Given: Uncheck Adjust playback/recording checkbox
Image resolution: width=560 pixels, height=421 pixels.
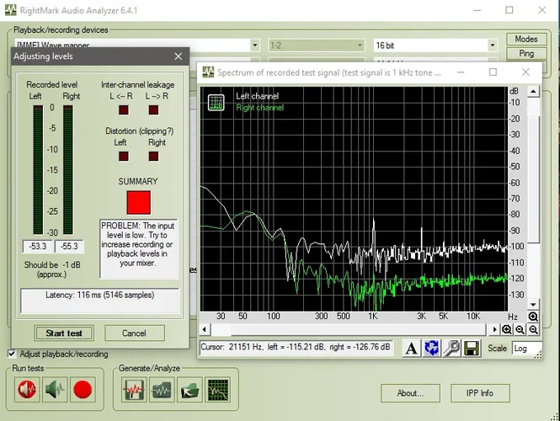Looking at the screenshot, I should [12, 354].
